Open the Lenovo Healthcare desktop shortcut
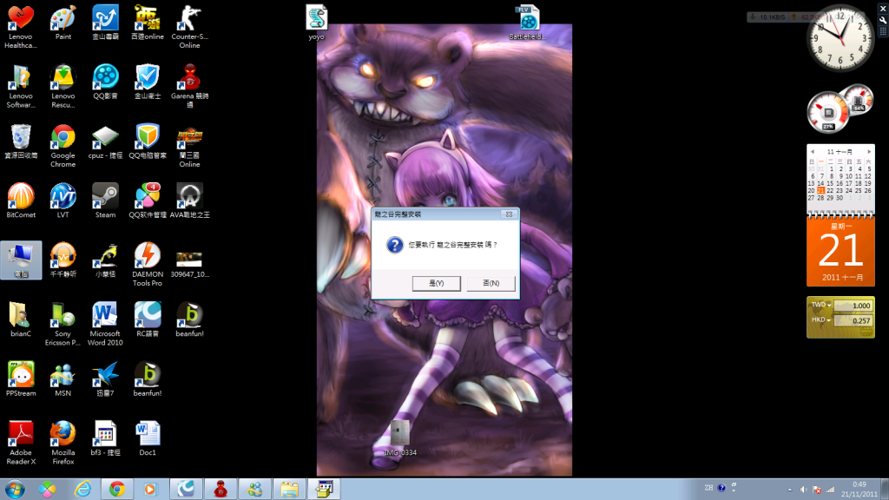 point(21,27)
